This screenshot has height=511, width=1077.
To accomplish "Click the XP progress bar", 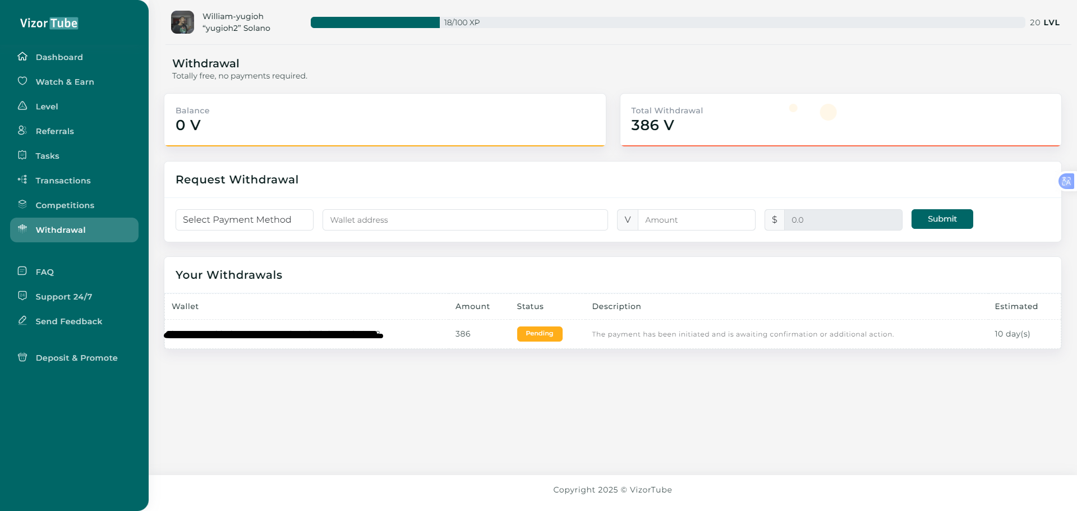I will 668,22.
